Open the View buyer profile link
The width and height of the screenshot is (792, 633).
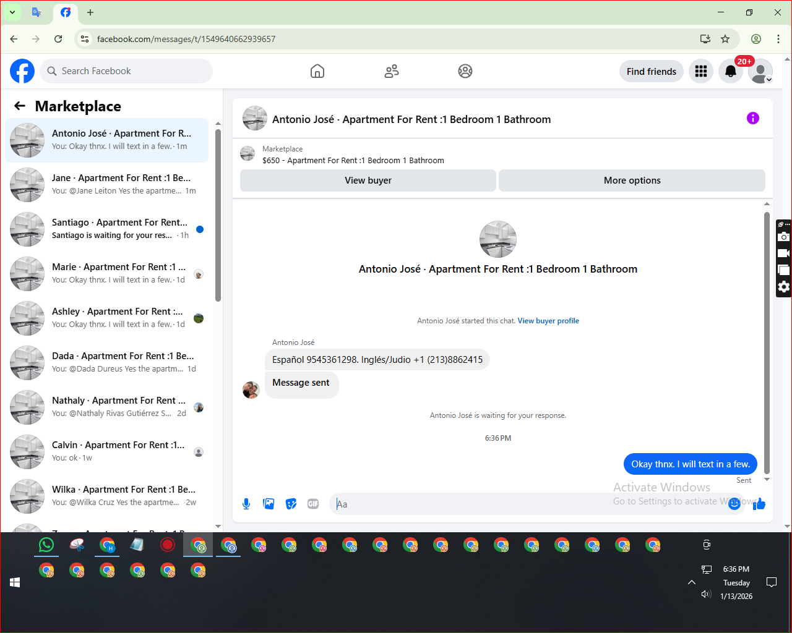pyautogui.click(x=548, y=321)
